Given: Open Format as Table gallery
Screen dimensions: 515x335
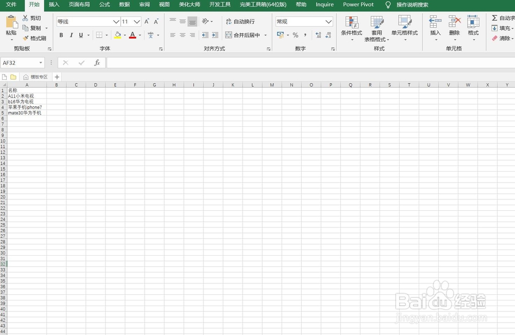Looking at the screenshot, I should 377,28.
